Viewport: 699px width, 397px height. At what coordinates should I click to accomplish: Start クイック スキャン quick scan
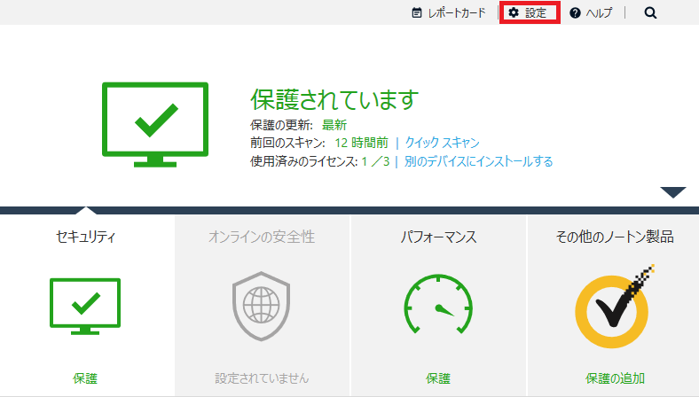(x=442, y=143)
